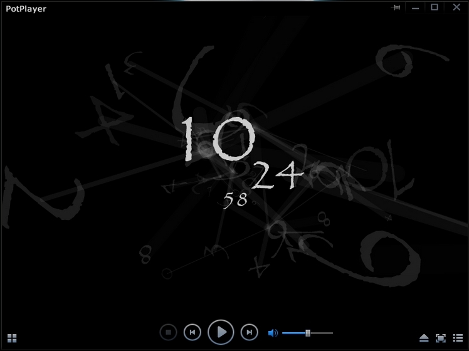The image size is (469, 351).
Task: Skip to the next track
Action: (249, 332)
